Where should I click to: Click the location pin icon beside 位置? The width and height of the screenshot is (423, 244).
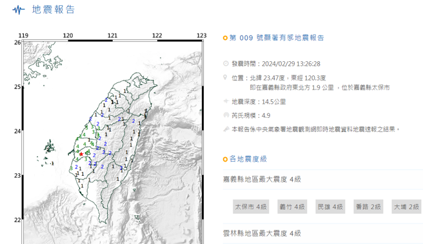pos(226,77)
